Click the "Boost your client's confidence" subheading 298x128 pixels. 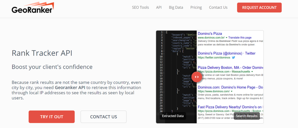coord(52,67)
